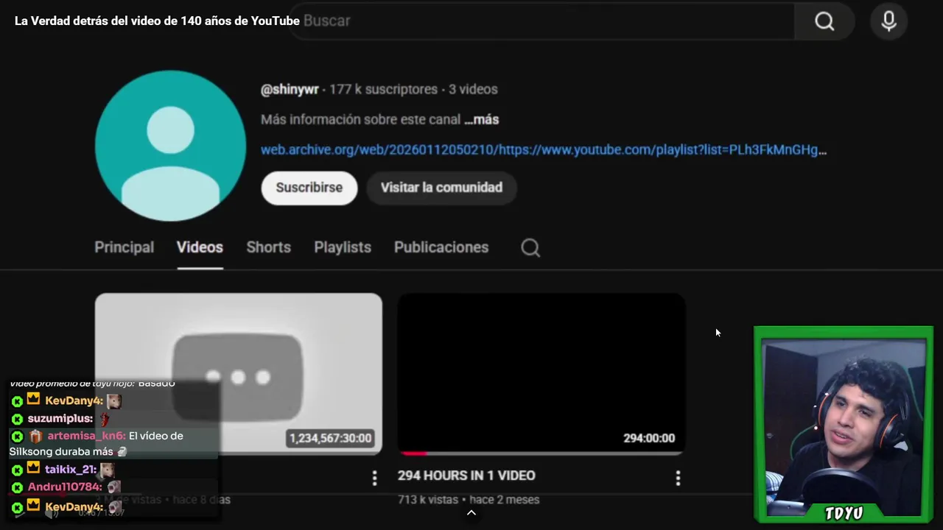Click the green badge before Andru110784
943x530 pixels.
pyautogui.click(x=17, y=487)
